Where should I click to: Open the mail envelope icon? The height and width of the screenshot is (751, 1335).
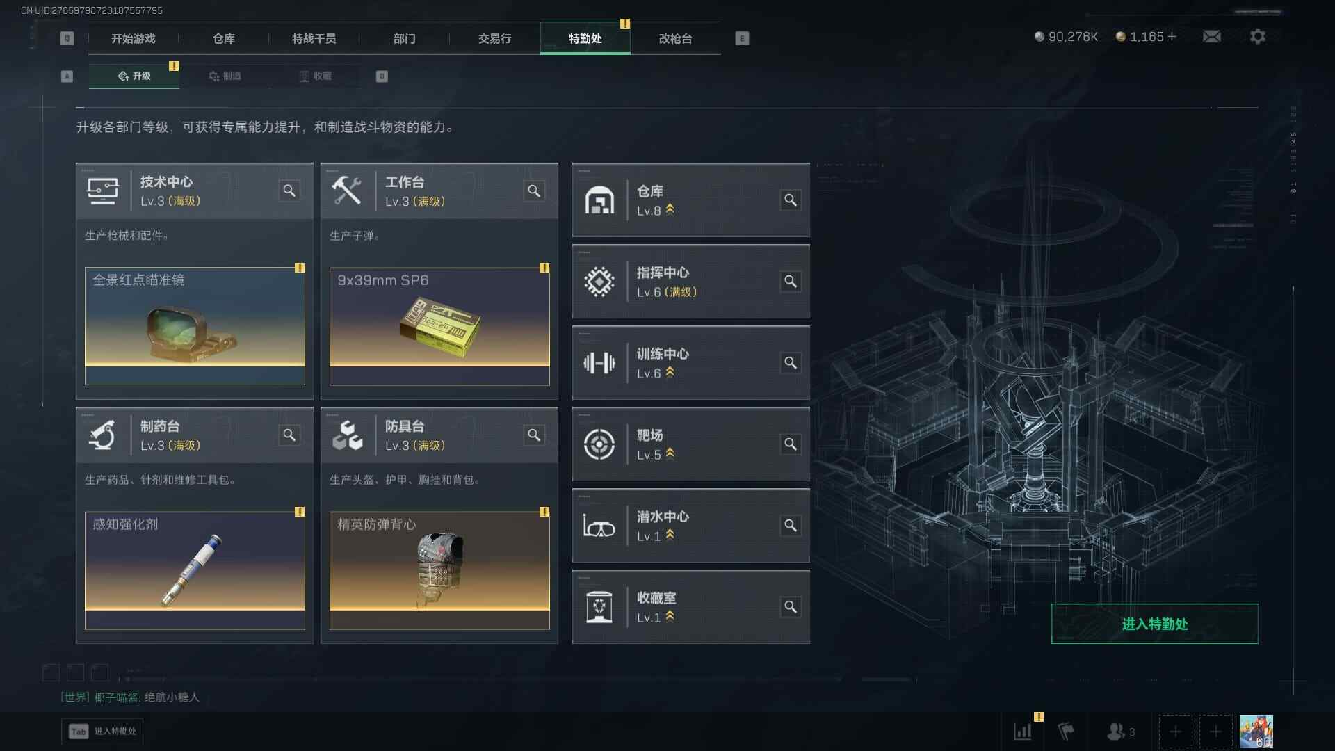click(1211, 36)
